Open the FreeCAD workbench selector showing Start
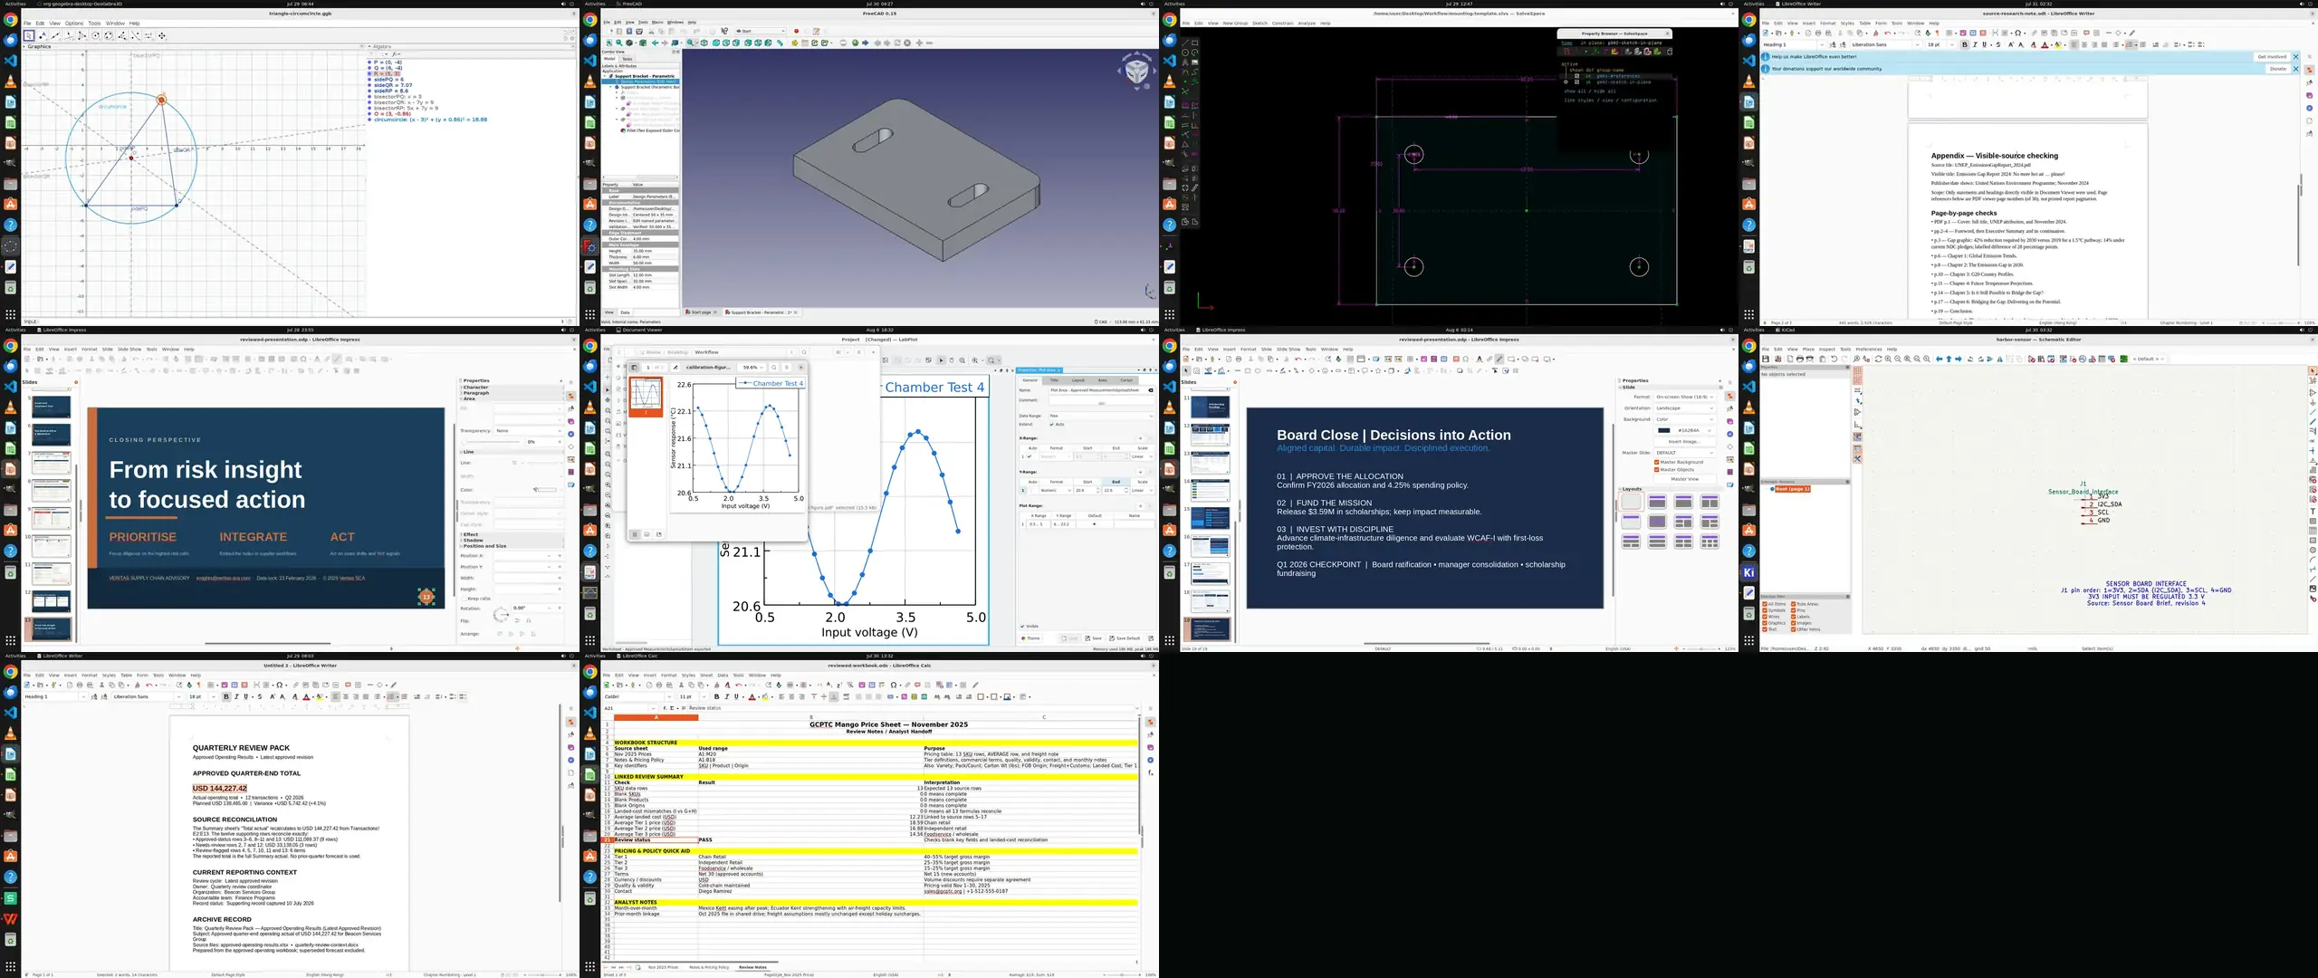 click(x=761, y=31)
